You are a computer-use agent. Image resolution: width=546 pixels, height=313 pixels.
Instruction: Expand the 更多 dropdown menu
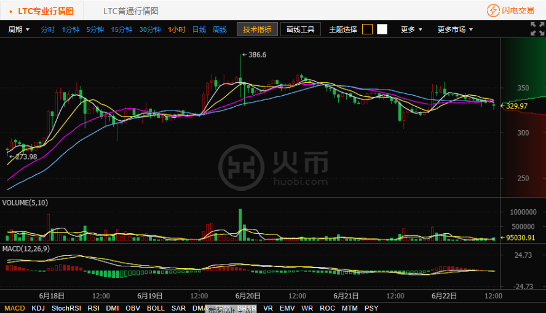tap(411, 29)
